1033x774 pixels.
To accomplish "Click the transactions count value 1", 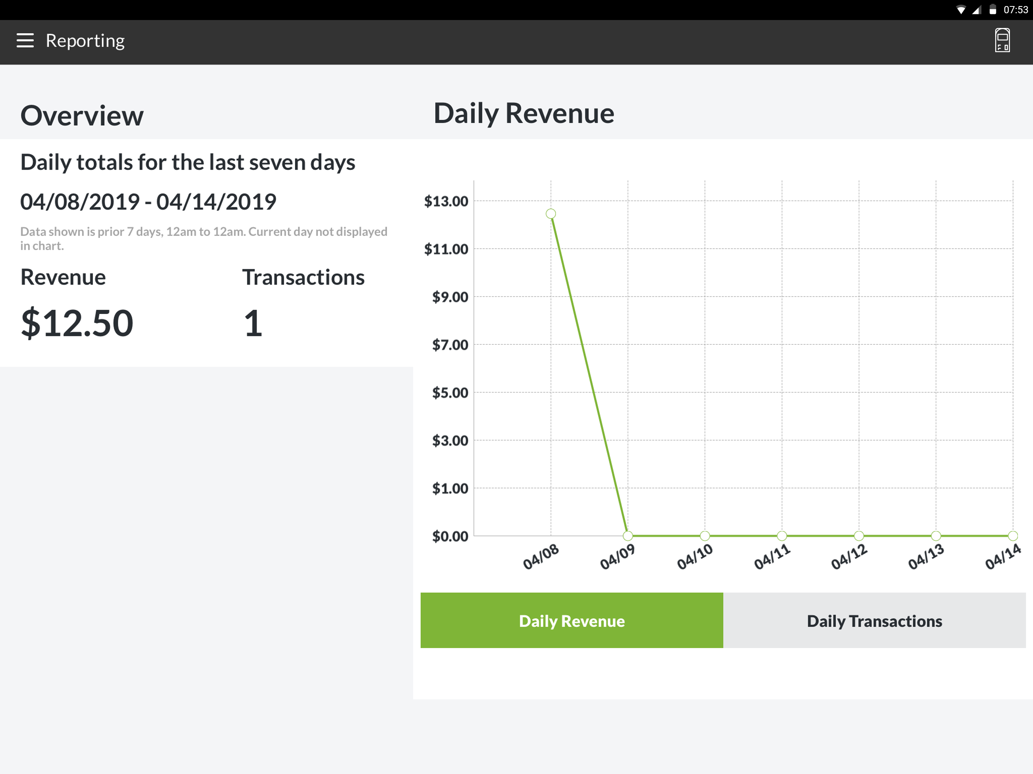I will tap(253, 323).
